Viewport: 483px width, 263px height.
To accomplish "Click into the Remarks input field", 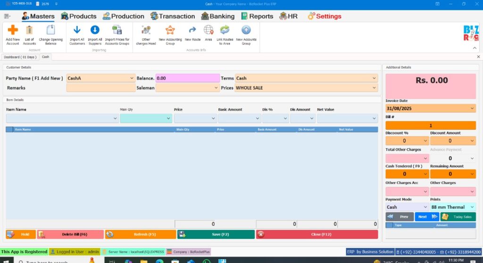I will [100, 88].
